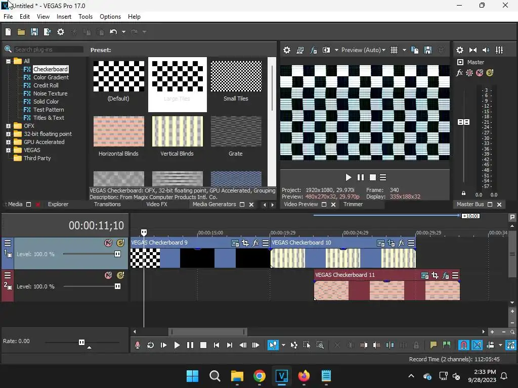Solo video track 2

pos(120,275)
